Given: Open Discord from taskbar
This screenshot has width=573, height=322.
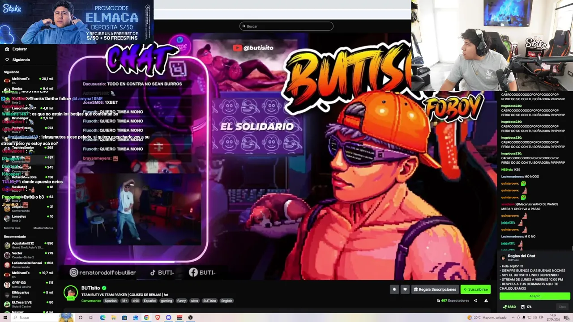Looking at the screenshot, I should point(168,318).
